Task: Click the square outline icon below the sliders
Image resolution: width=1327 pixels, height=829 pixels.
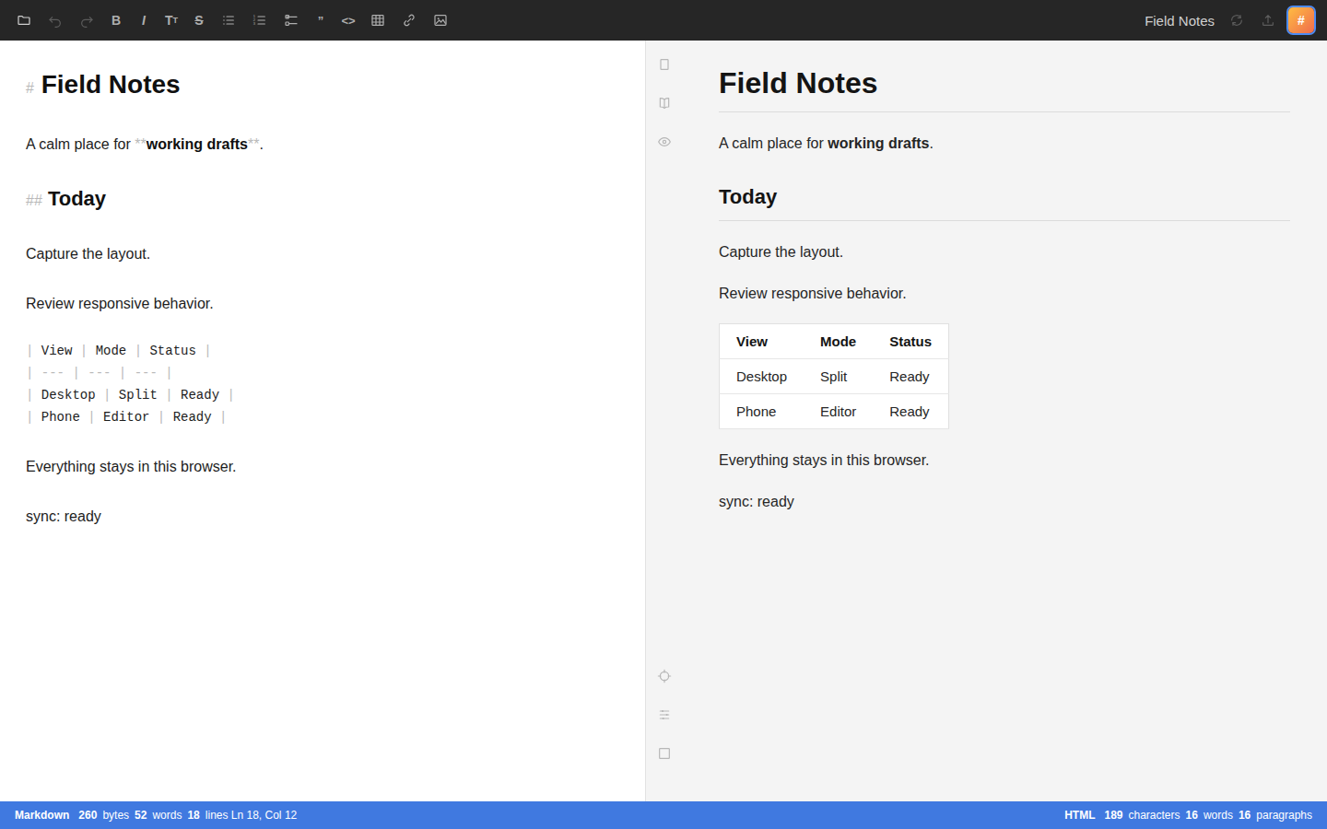Action: 664,753
